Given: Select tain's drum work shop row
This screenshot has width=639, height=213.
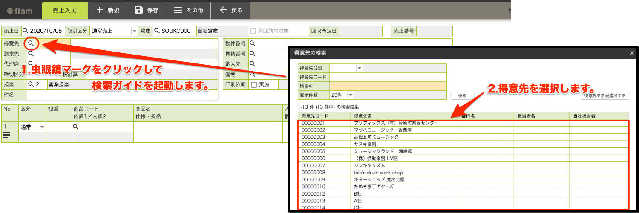Looking at the screenshot, I should tap(463, 173).
